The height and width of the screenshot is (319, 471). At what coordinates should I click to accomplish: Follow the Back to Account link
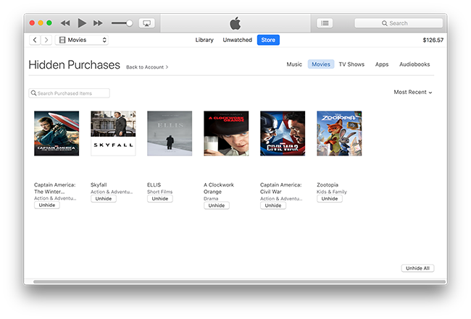point(146,67)
